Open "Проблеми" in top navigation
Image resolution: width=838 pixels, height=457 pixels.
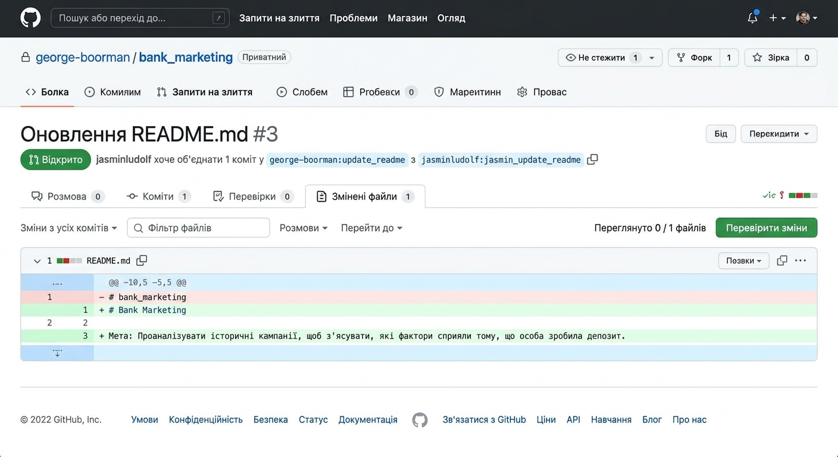[x=354, y=18]
